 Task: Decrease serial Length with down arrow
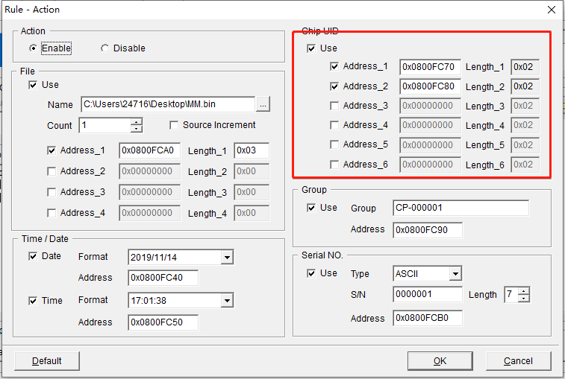coord(523,298)
